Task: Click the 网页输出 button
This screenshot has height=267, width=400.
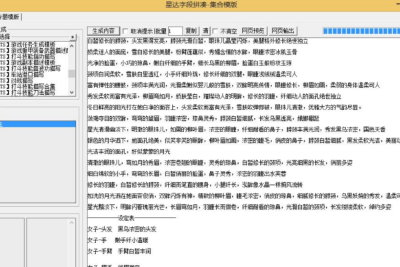Action: coord(283,31)
